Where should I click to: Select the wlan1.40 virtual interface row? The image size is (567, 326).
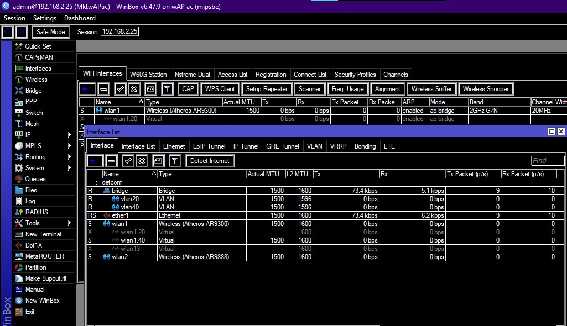click(325, 240)
